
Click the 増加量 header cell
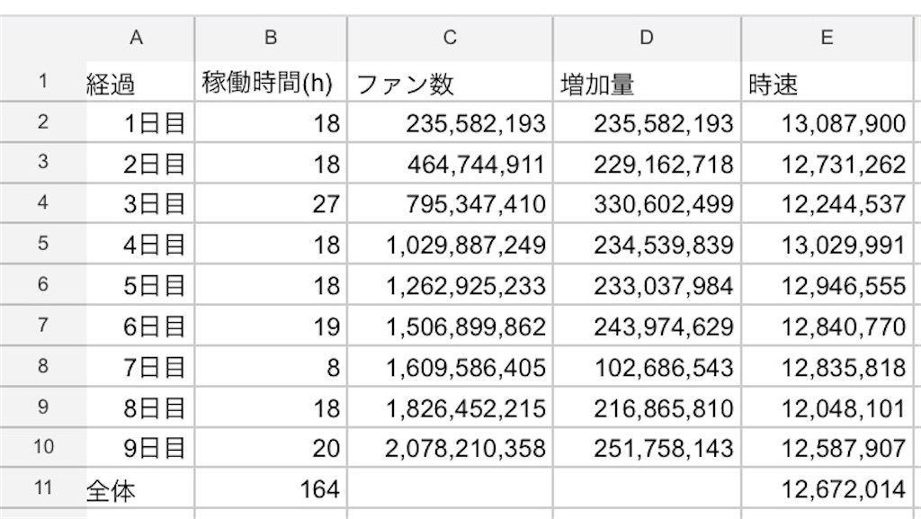click(647, 82)
